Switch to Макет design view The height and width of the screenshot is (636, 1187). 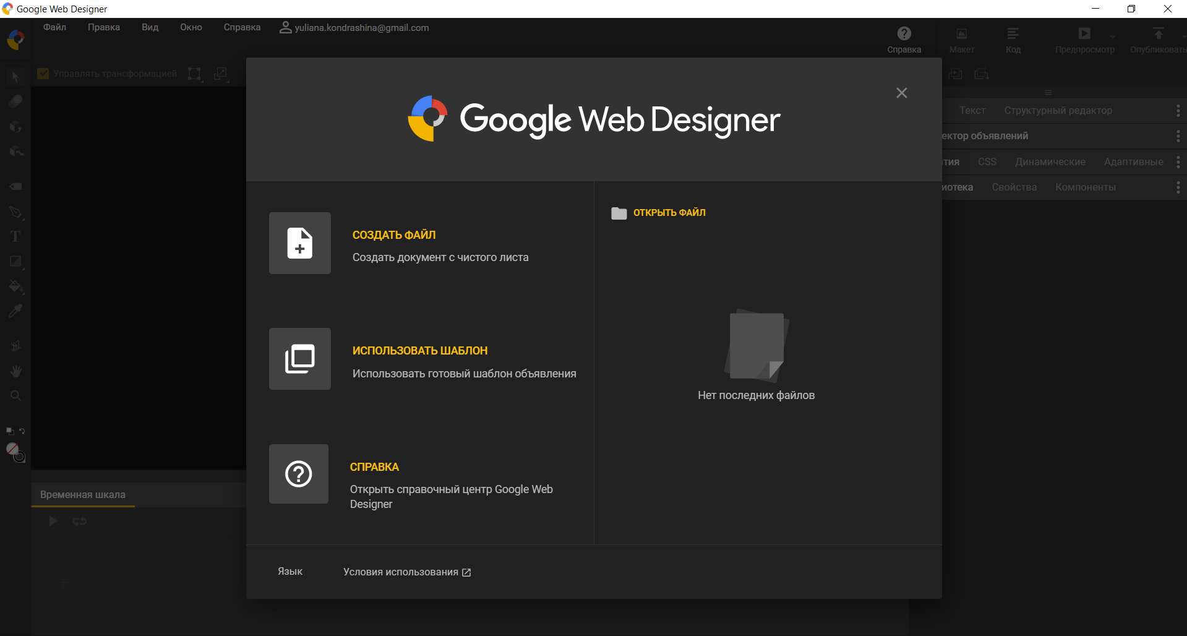coord(962,40)
